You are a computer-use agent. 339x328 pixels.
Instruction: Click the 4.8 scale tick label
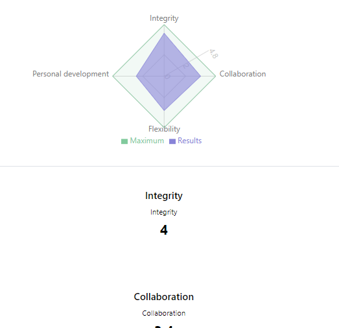click(214, 54)
